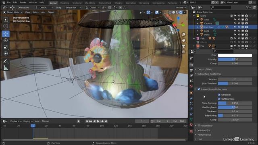Expand the Fish collection in outliner
This screenshot has width=258, height=145.
194,39
